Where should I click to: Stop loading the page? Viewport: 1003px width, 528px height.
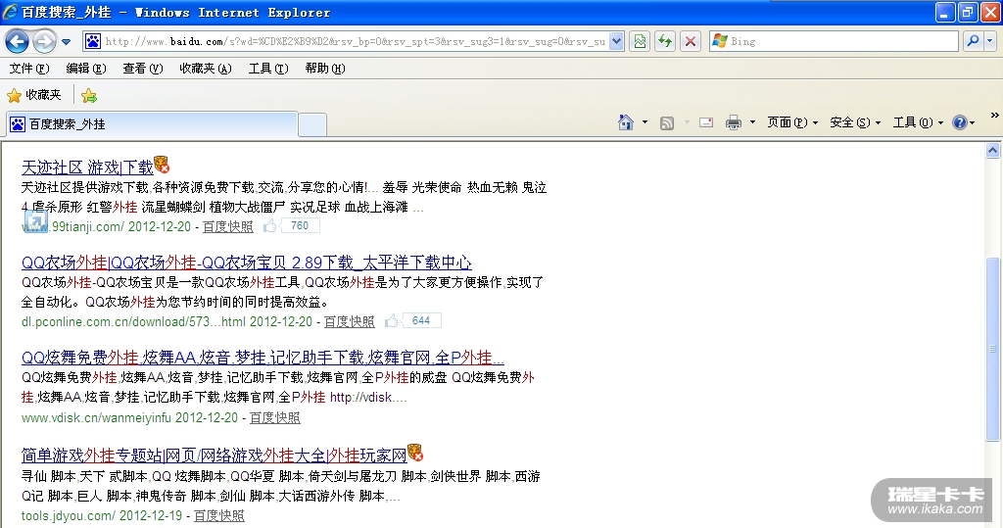point(691,41)
